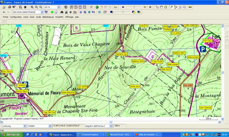Click the context help pointer icon
Viewport: 229px width, 137px height.
pyautogui.click(x=14, y=7)
